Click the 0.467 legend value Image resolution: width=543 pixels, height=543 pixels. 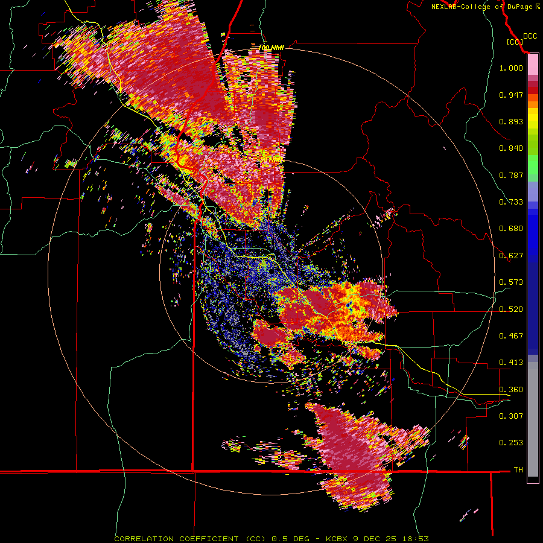[x=511, y=336]
